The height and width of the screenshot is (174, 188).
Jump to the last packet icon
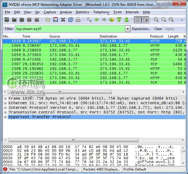127,20
